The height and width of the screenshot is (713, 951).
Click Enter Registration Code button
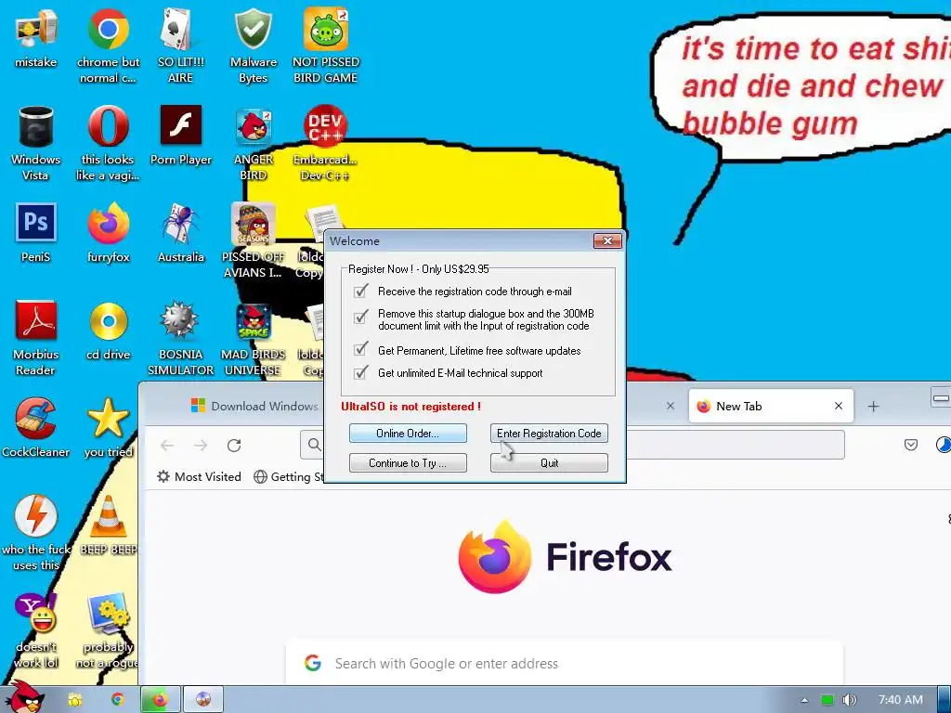click(549, 433)
